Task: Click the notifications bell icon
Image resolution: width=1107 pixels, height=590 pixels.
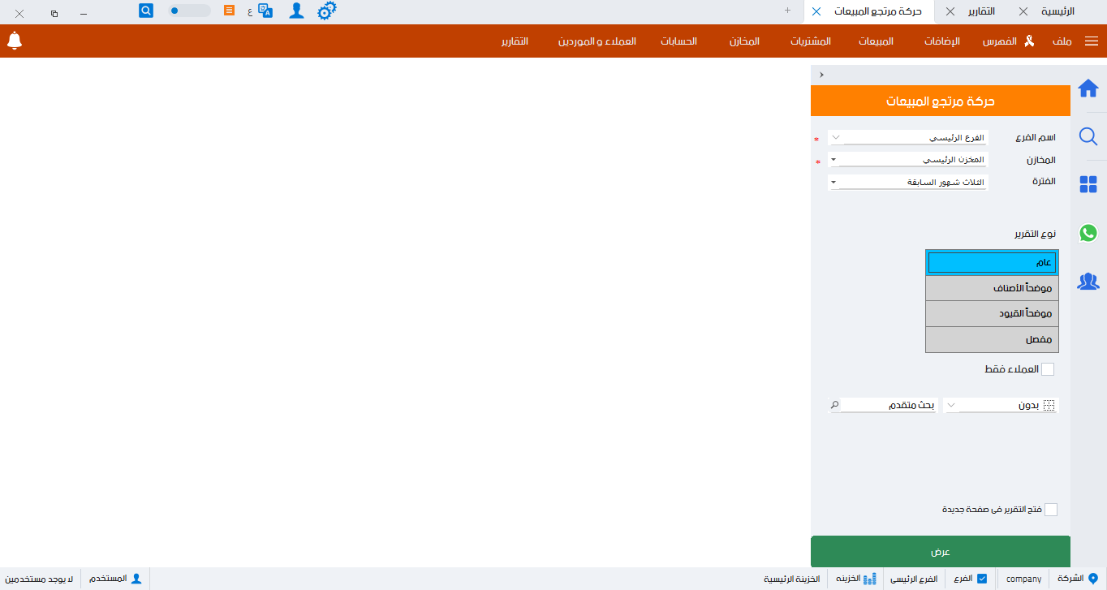Action: [15, 41]
